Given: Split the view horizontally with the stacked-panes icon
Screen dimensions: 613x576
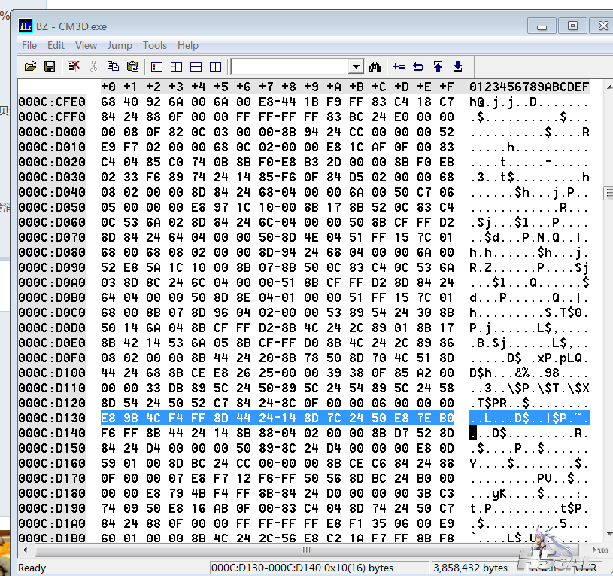Looking at the screenshot, I should pos(196,67).
